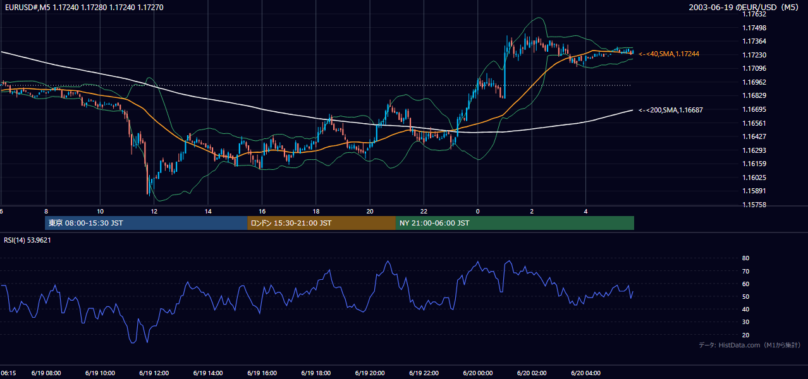Click RSI scale value 80
Viewport: 808px width, 379px height.
tap(746, 258)
